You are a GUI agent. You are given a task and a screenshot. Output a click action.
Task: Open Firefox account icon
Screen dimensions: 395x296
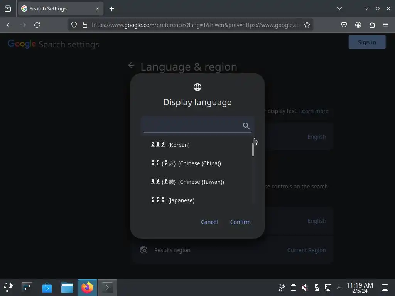tap(358, 25)
